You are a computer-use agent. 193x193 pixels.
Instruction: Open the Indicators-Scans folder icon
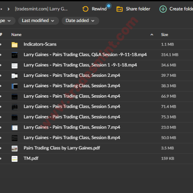pyautogui.click(x=15, y=45)
